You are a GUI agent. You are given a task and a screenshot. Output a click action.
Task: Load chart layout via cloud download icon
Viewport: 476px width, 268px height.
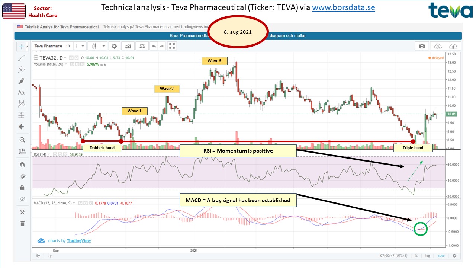[438, 46]
